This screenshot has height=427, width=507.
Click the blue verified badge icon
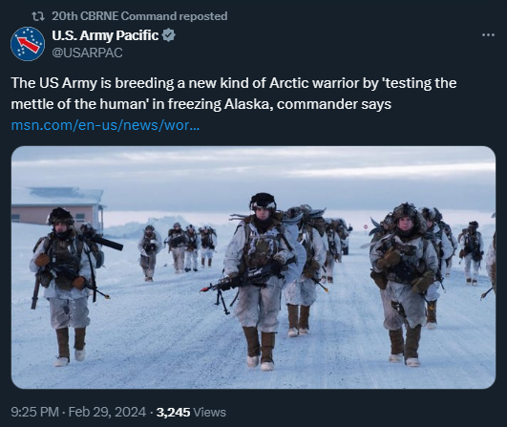point(168,35)
